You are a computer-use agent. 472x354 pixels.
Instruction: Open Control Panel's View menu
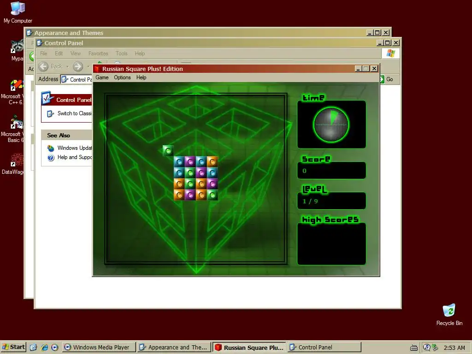point(76,53)
